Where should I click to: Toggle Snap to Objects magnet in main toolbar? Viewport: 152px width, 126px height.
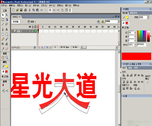tap(50, 10)
